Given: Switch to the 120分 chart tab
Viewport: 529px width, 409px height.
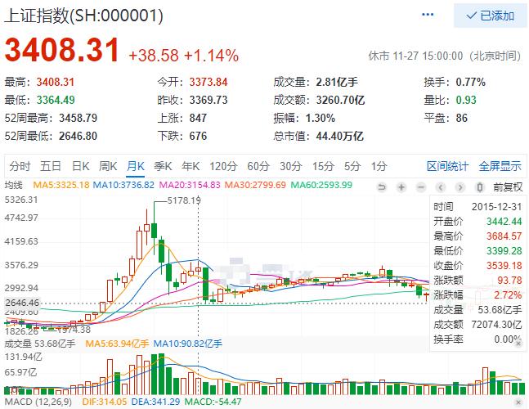Looking at the screenshot, I should pyautogui.click(x=223, y=166).
